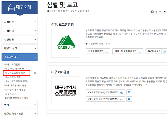The height and width of the screenshot is (116, 167).
Task: Click the home icon in breadcrumb
Action: 48,11
